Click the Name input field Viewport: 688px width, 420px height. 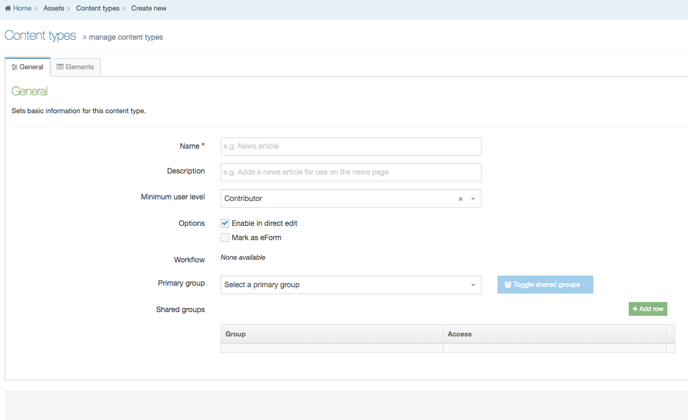point(351,146)
